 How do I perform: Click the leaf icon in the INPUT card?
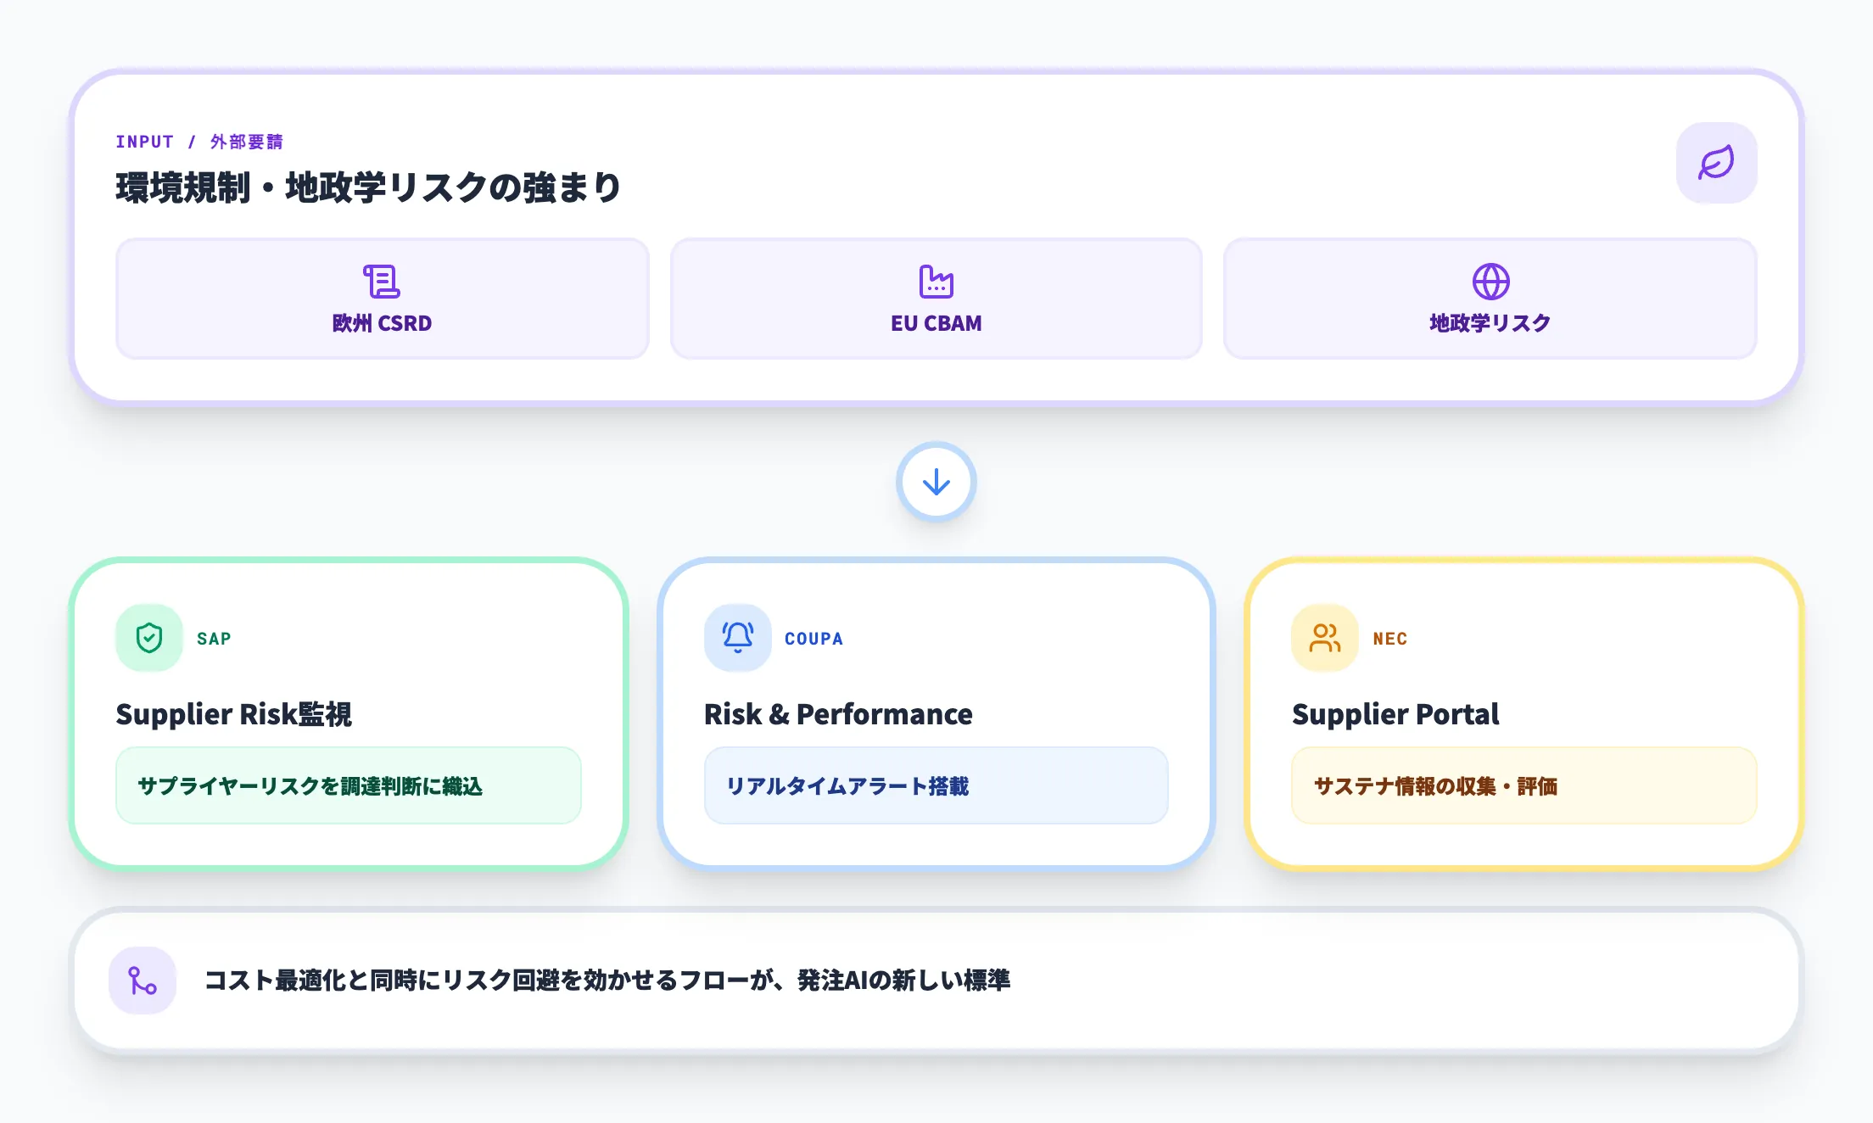(x=1716, y=163)
